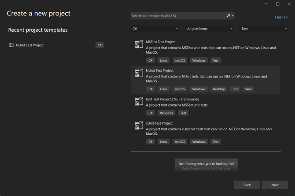295x196 pixels.
Task: Select the xUnit Test Project title
Action: 159,123
